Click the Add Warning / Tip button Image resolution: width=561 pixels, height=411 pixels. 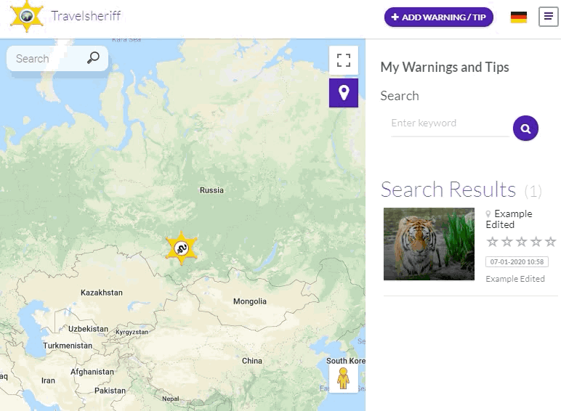click(439, 17)
